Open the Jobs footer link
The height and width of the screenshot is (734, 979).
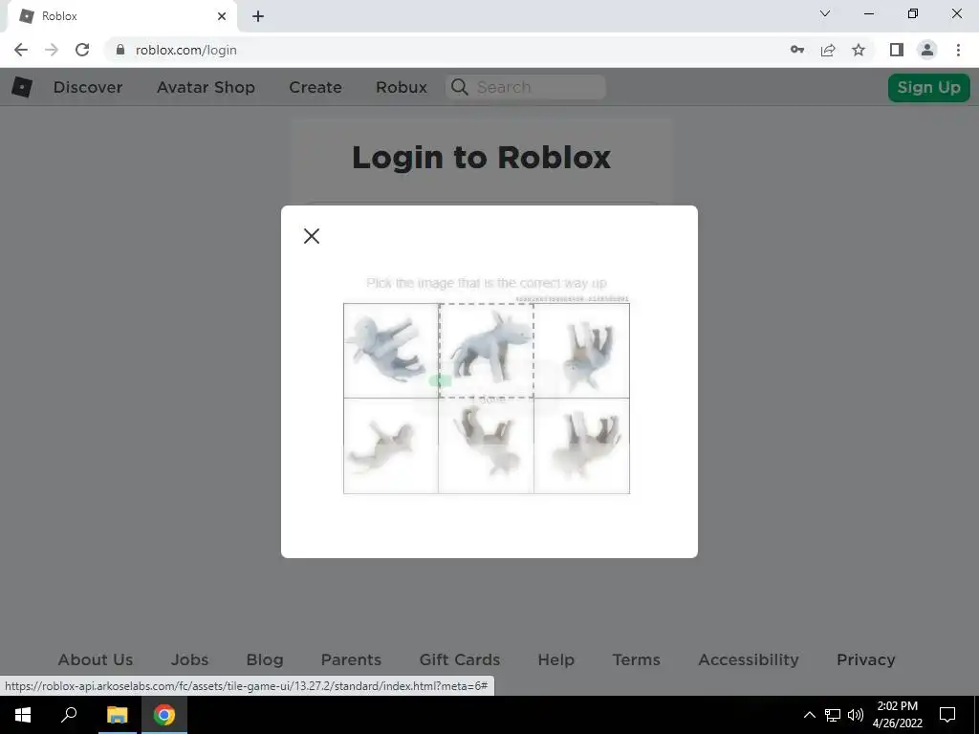[x=190, y=659]
